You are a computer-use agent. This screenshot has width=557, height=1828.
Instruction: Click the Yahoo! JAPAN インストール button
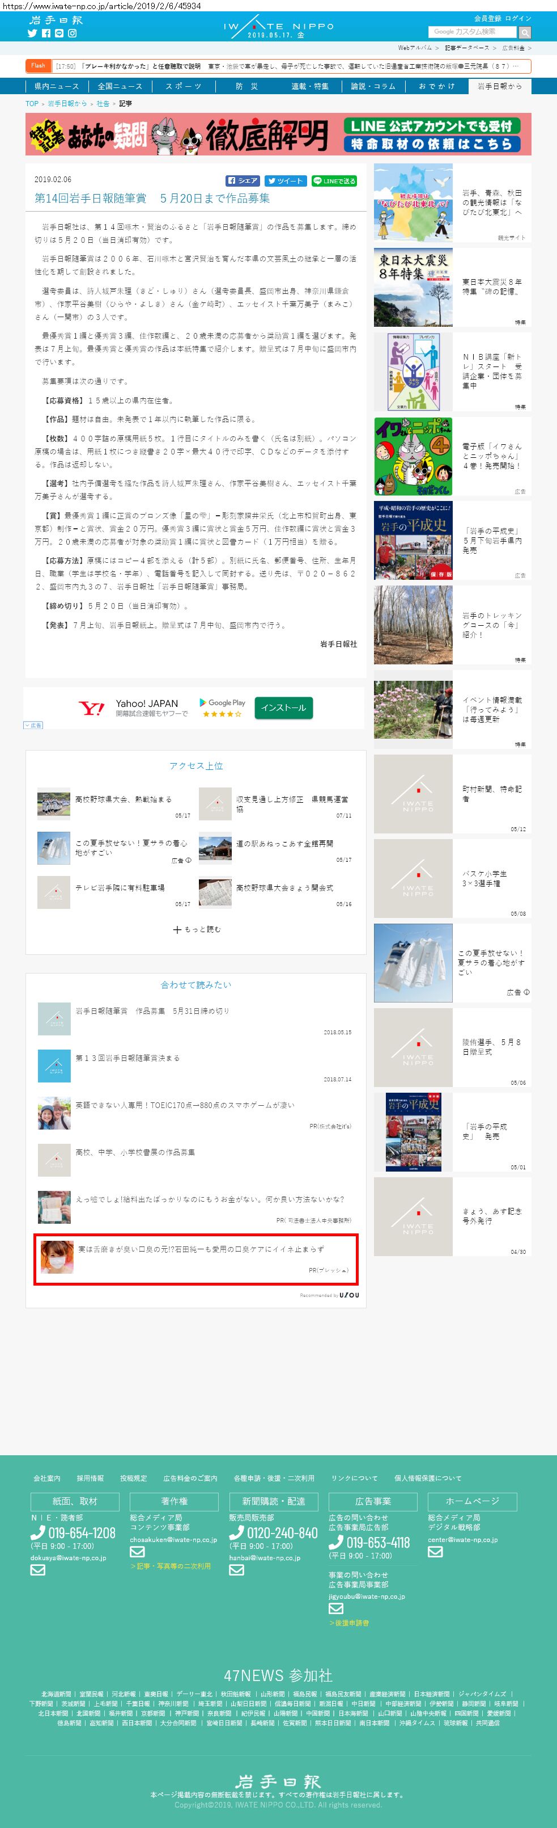point(283,707)
